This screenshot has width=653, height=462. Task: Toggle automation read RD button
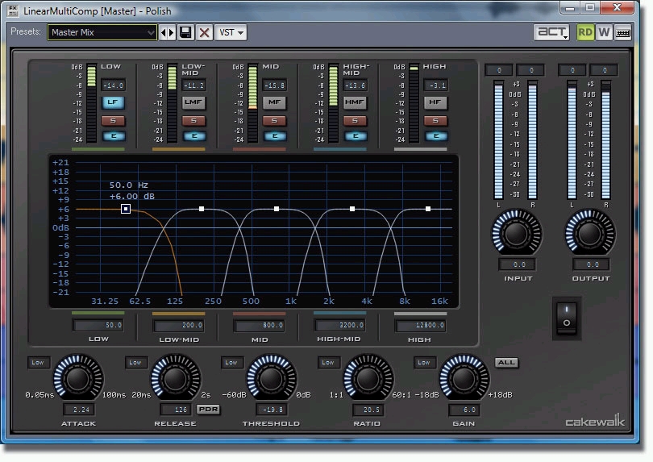[x=585, y=32]
